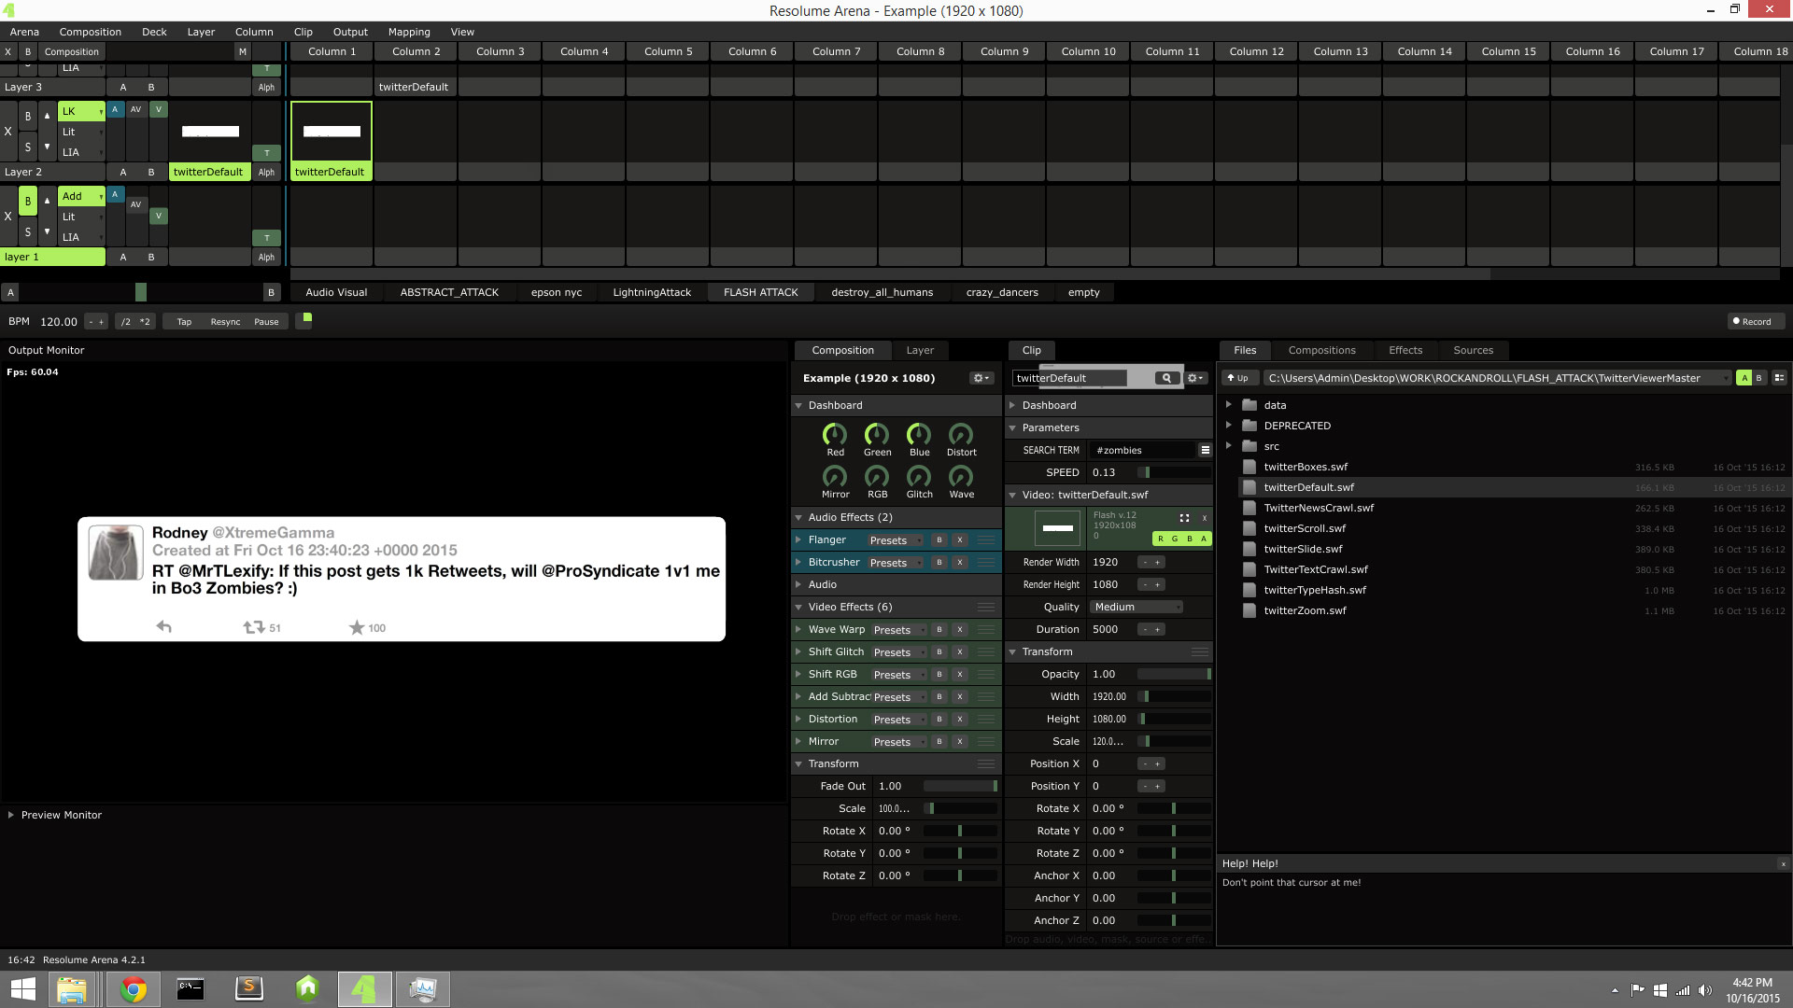Toggle the RGBA channel buttons
Screen dimensions: 1793x1008
tap(1181, 539)
